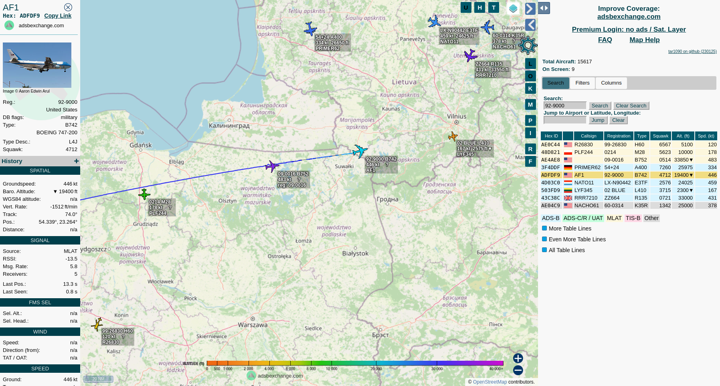Enable Even More Table Lines checkbox
Viewport: 720px width, 386px height.
tap(544, 239)
